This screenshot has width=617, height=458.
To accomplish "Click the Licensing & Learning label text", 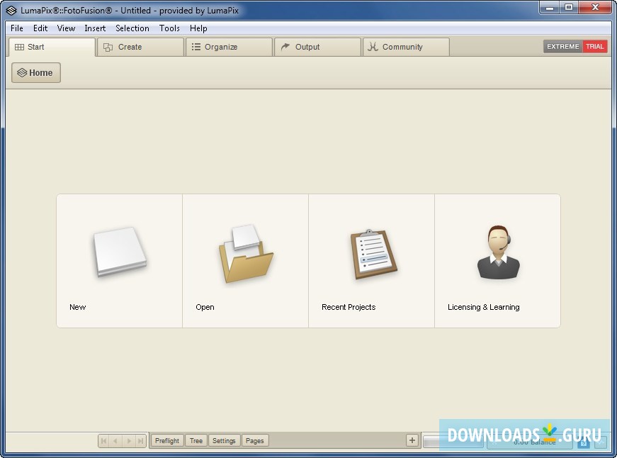I will 484,307.
